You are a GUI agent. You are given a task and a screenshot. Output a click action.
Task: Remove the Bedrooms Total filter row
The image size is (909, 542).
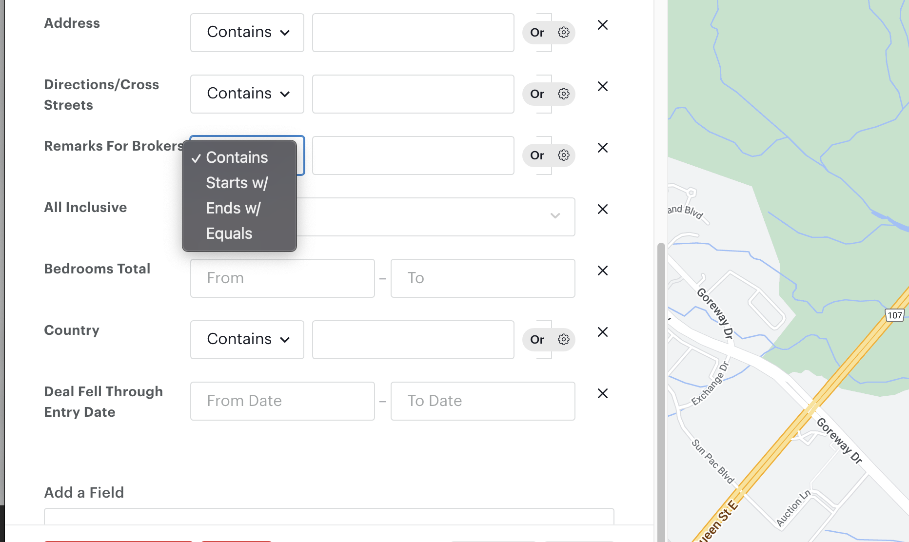(x=603, y=271)
